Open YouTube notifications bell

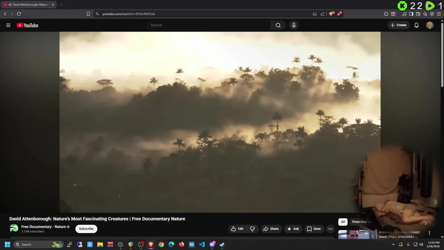tap(417, 25)
